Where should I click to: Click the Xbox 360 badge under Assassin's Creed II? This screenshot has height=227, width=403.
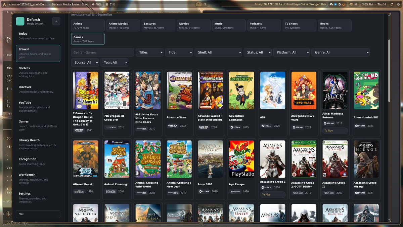click(328, 193)
